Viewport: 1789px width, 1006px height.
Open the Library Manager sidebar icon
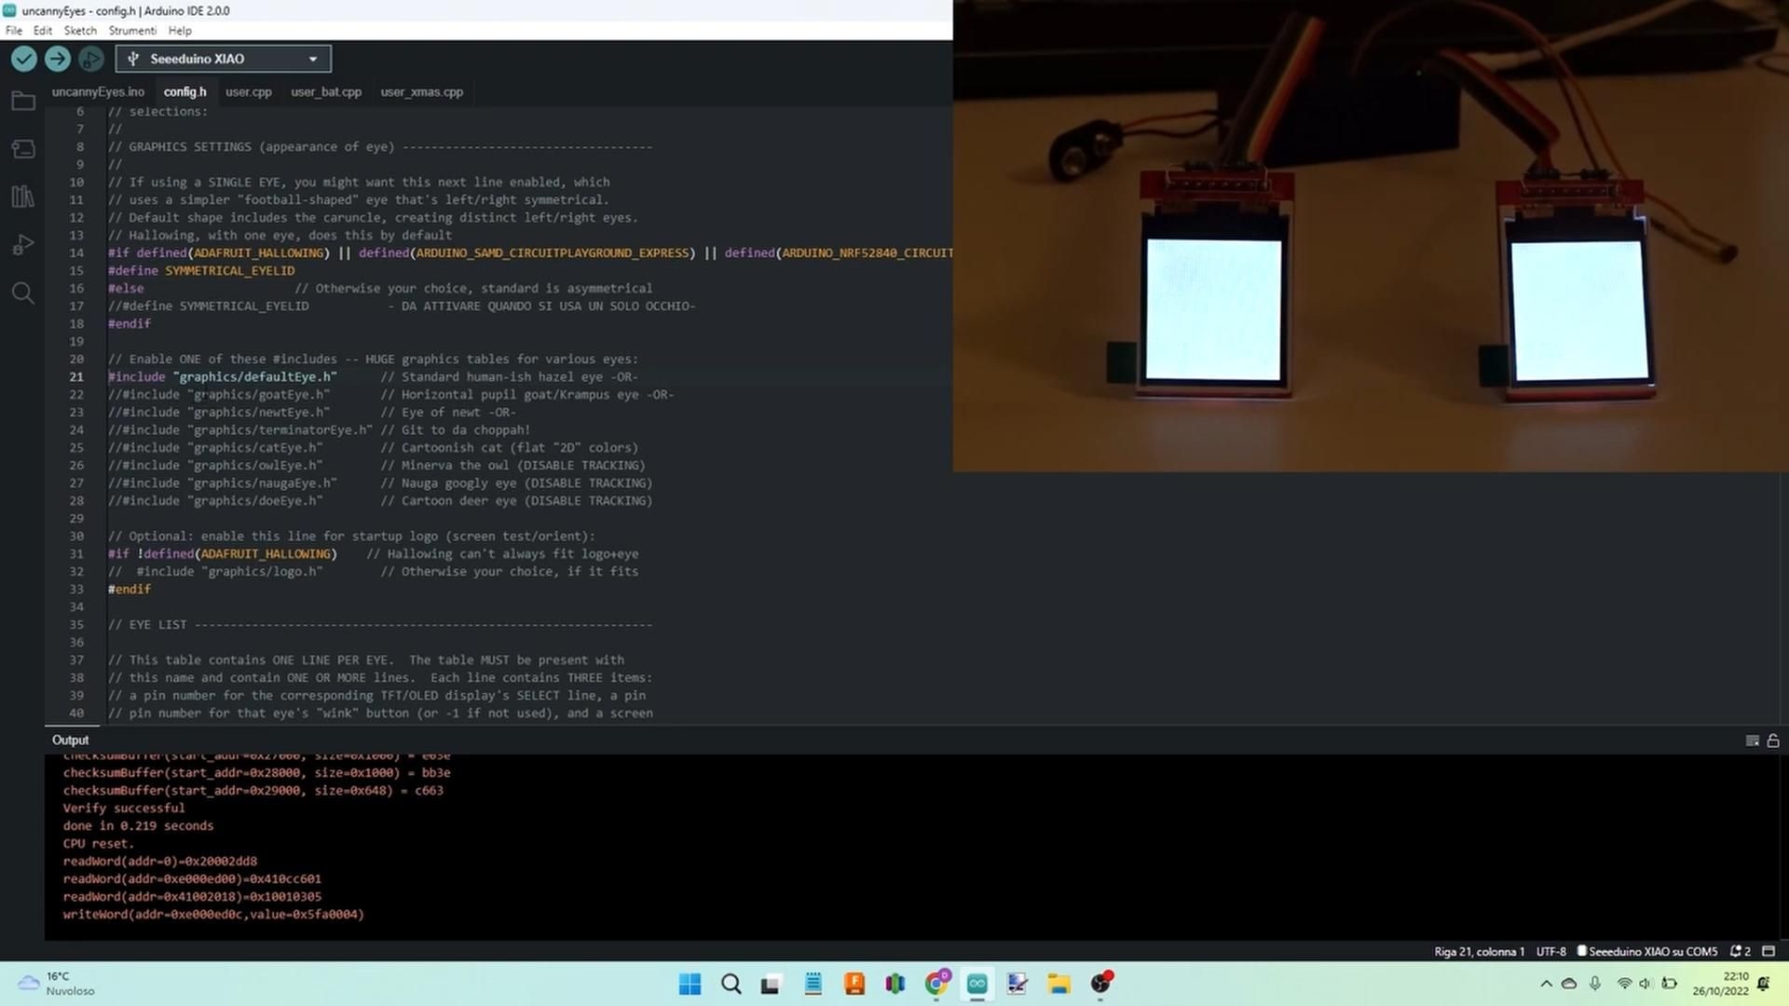23,197
